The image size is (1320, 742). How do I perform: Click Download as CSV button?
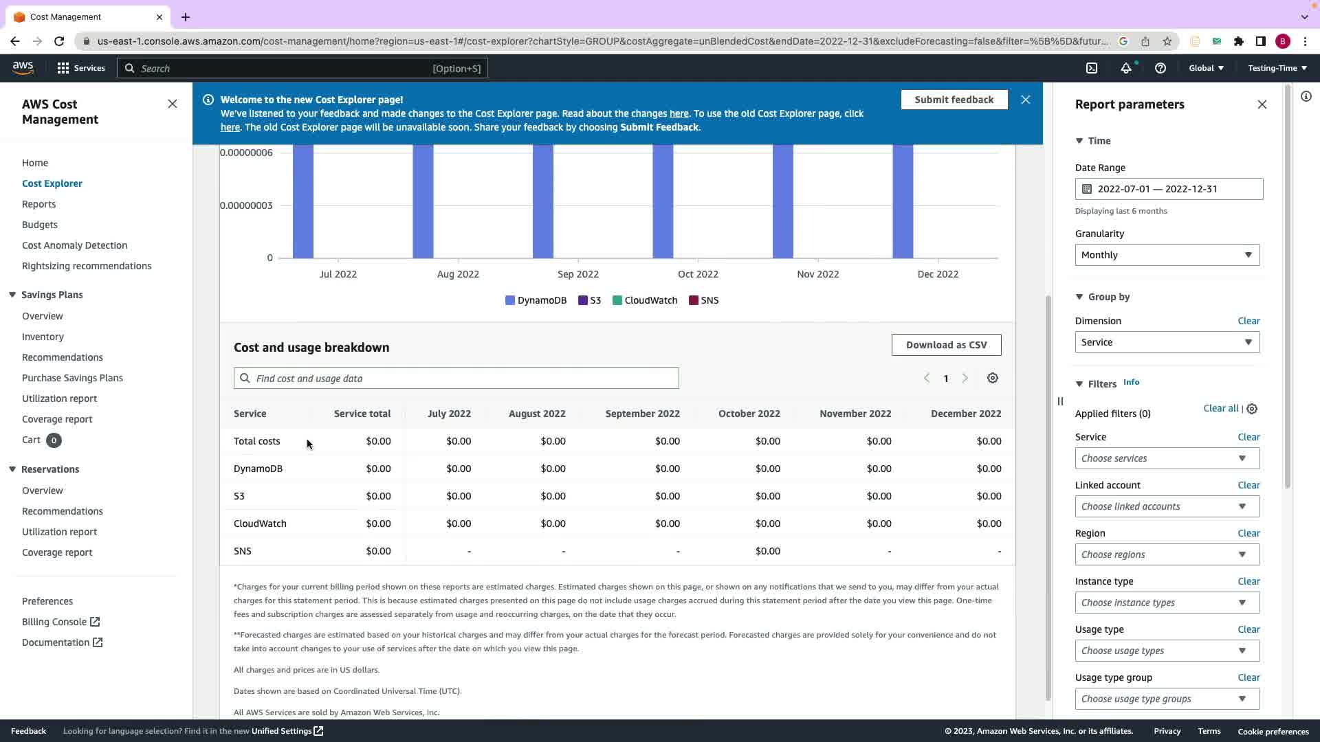(x=946, y=345)
